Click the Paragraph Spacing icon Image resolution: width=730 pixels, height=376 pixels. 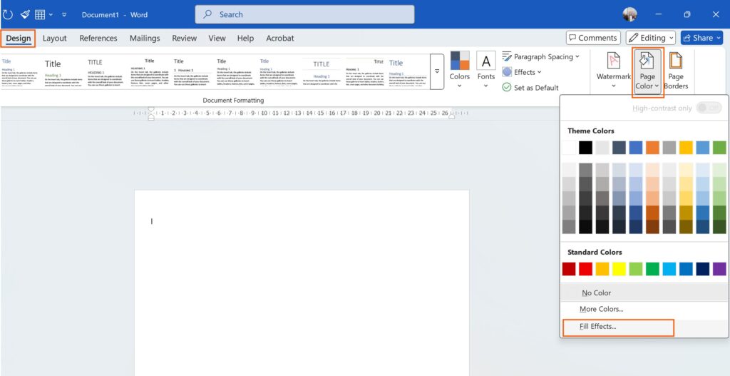(507, 57)
